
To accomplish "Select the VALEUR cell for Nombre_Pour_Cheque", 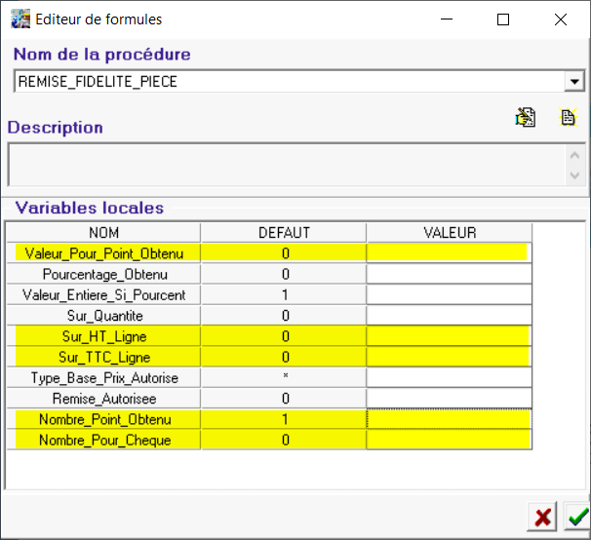I will pyautogui.click(x=449, y=441).
